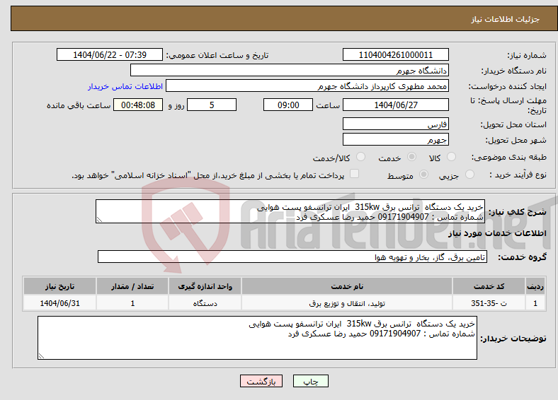
Task: Click the نوع فرآیند خرید label
Action: click(518, 174)
